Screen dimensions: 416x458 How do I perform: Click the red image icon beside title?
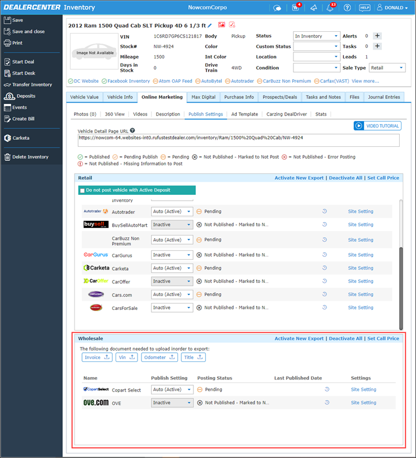pos(222,25)
